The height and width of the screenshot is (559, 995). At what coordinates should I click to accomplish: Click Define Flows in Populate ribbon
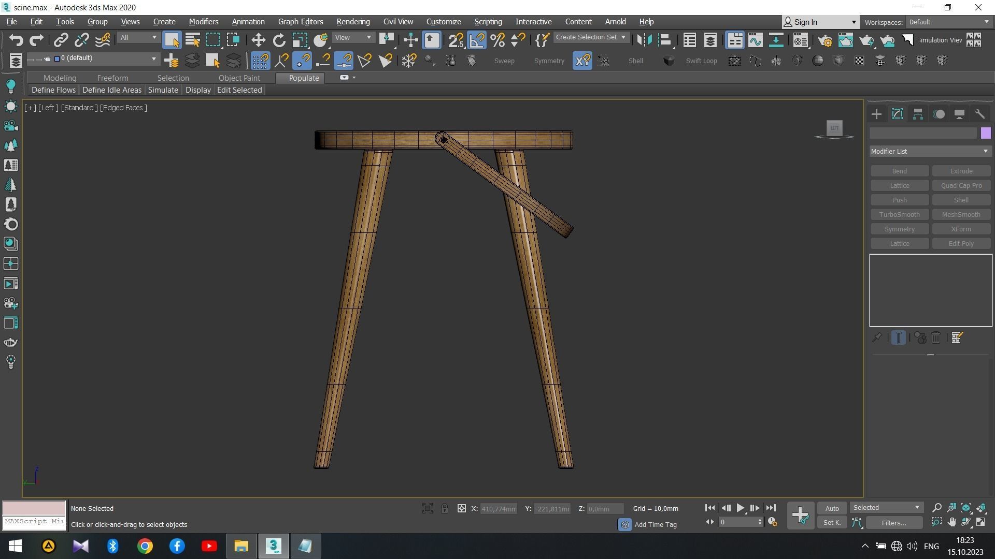[x=53, y=90]
